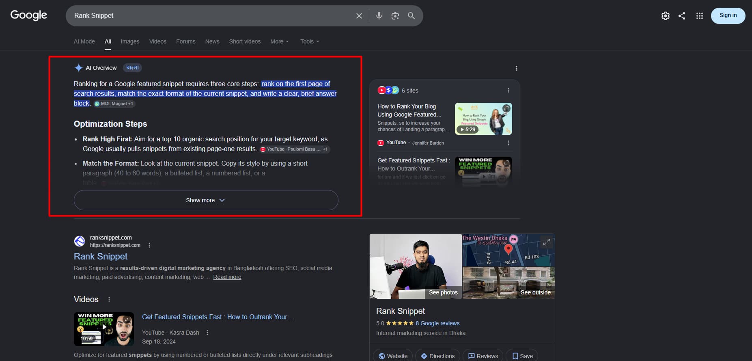Screen dimensions: 752x361
Task: Expand AI Overview with Show more
Action: coord(206,200)
